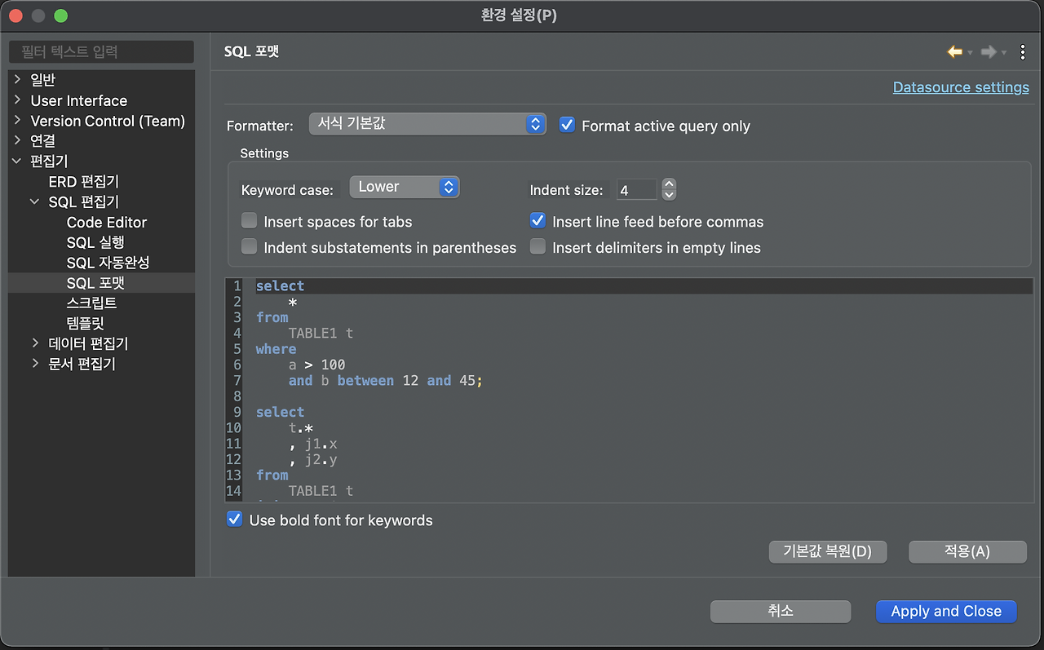Viewport: 1044px width, 650px height.
Task: Click the green window zoom button
Action: point(61,15)
